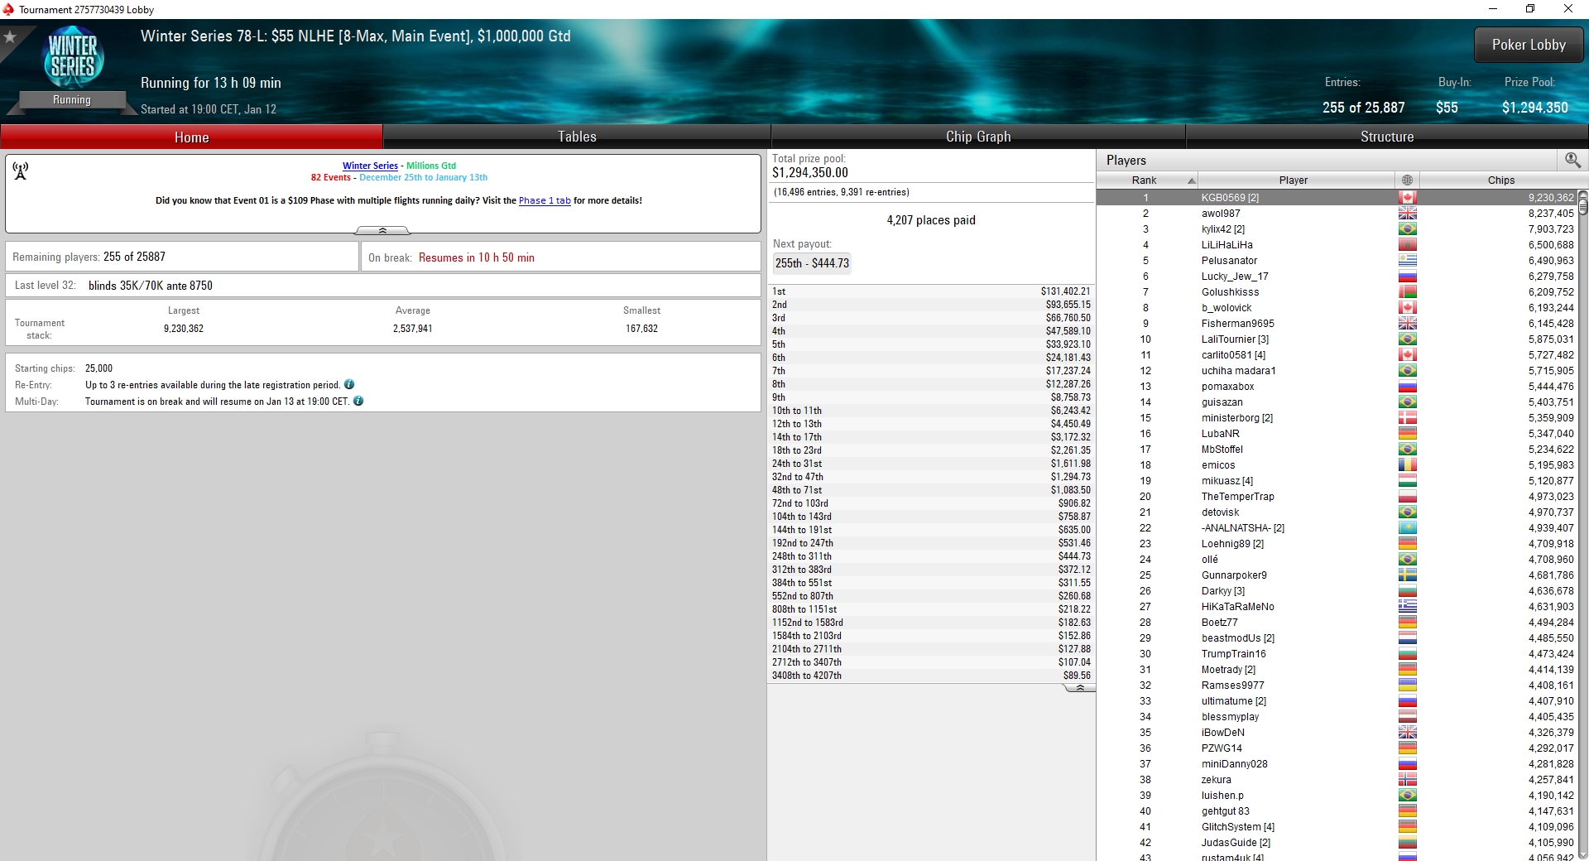
Task: Click Poland flag beside TheTemperTrap
Action: point(1407,497)
